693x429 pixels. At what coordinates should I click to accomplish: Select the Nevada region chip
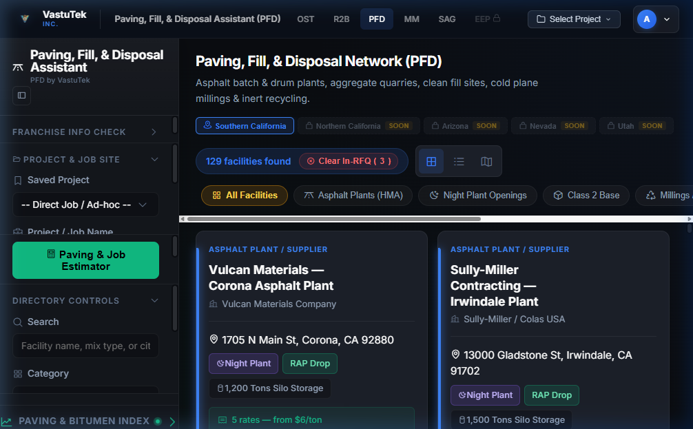pyautogui.click(x=553, y=126)
